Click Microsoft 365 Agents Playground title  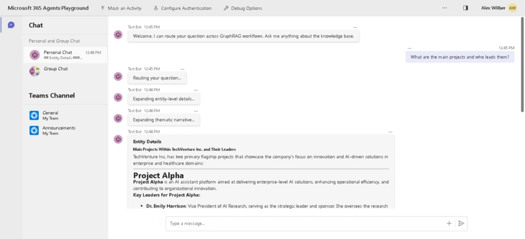coord(48,8)
